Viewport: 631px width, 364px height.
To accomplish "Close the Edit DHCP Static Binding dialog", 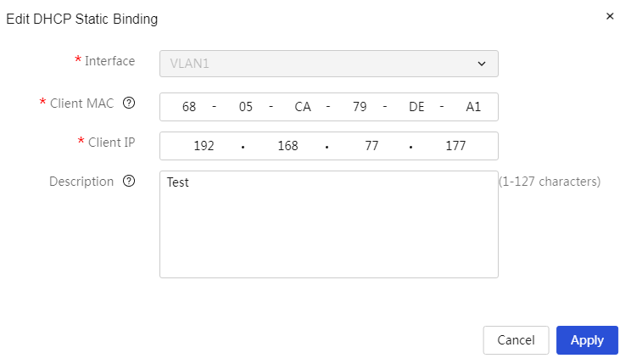I will [610, 16].
